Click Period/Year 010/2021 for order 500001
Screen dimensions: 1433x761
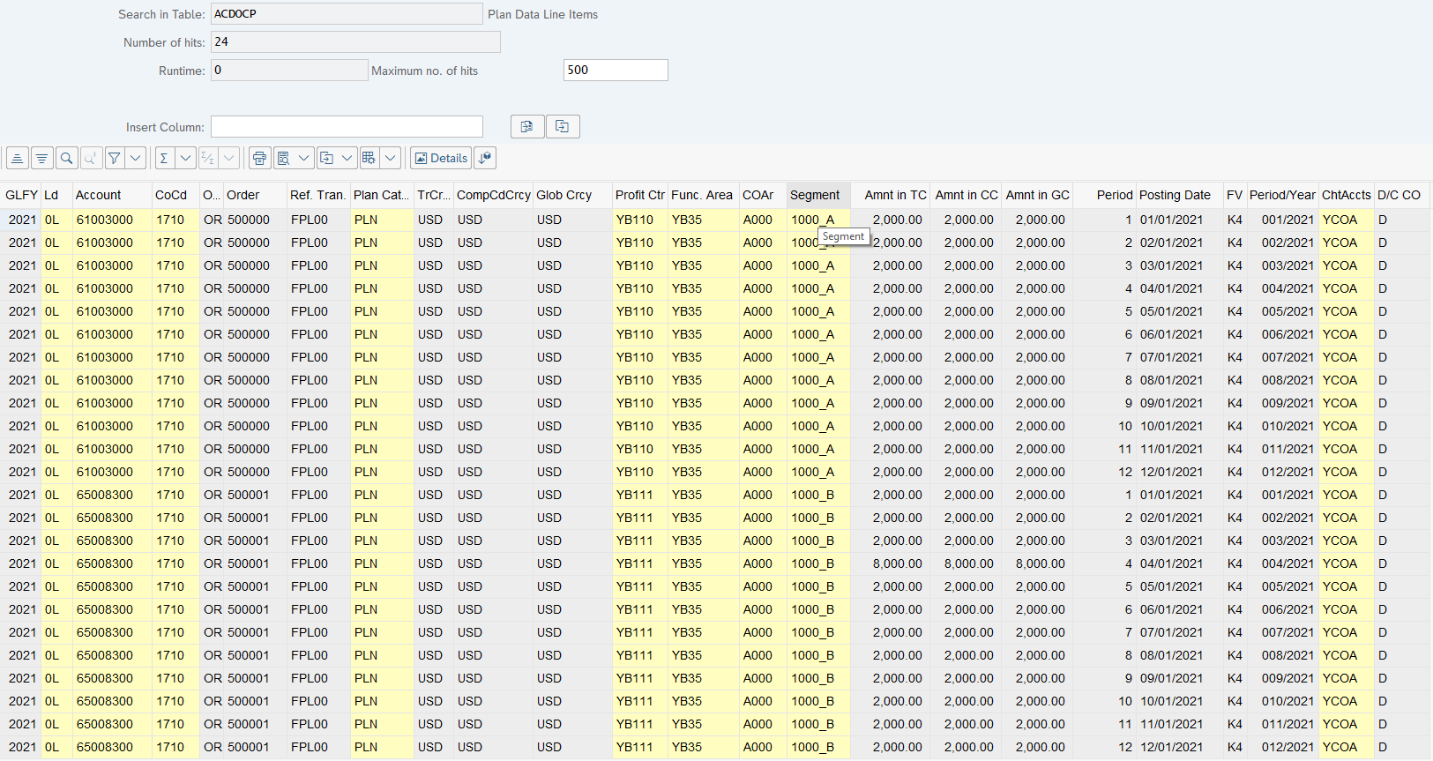[1287, 701]
